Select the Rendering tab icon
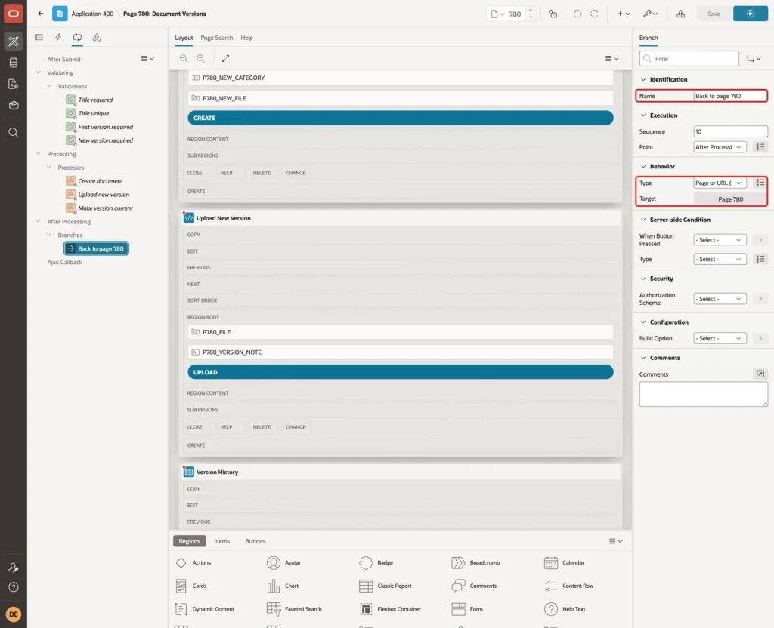The width and height of the screenshot is (774, 628). [39, 38]
